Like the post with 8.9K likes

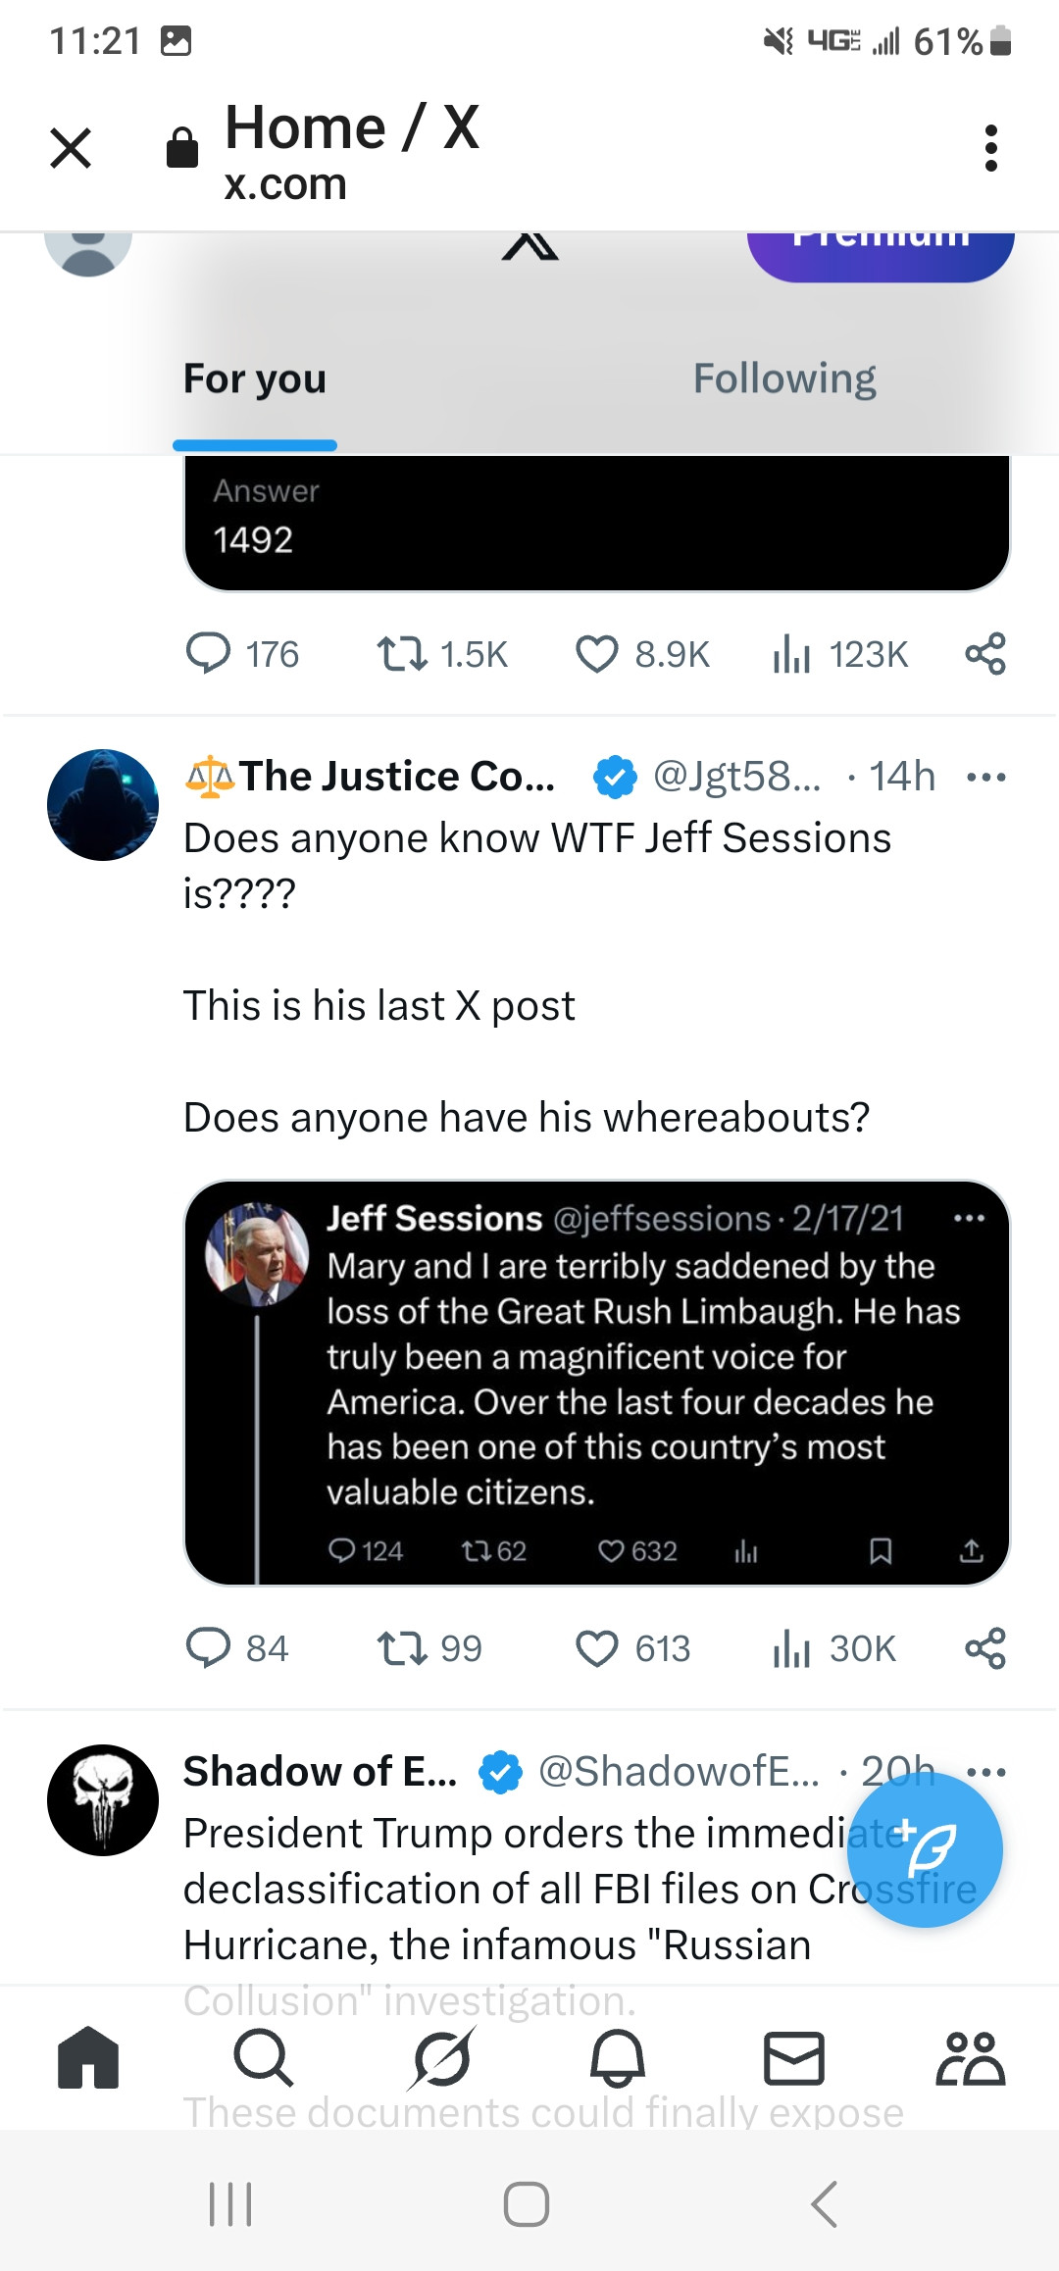597,654
